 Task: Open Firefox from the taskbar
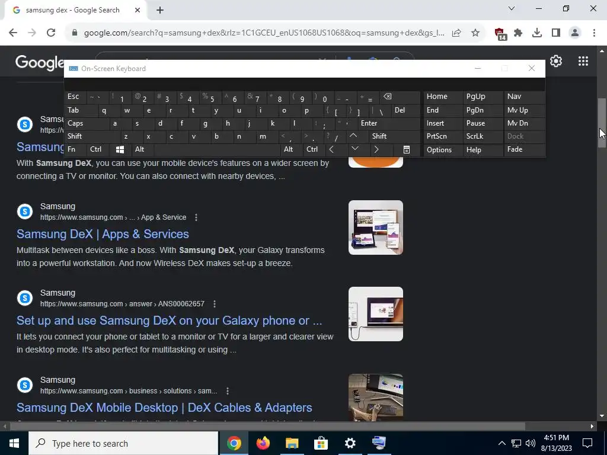tap(263, 443)
